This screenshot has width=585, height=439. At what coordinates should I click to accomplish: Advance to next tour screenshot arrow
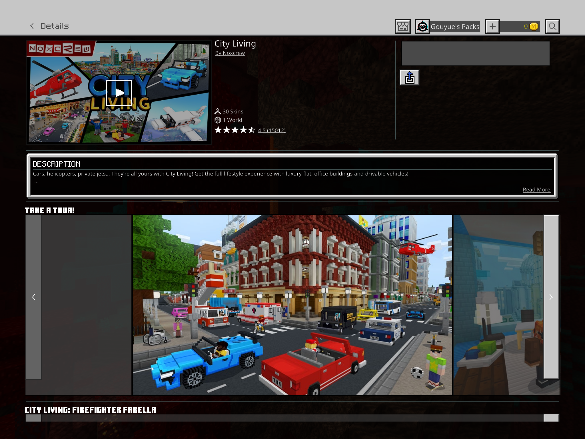click(x=551, y=297)
